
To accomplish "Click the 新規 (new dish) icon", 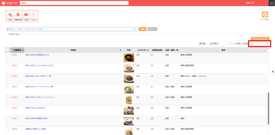I will click(10, 15).
